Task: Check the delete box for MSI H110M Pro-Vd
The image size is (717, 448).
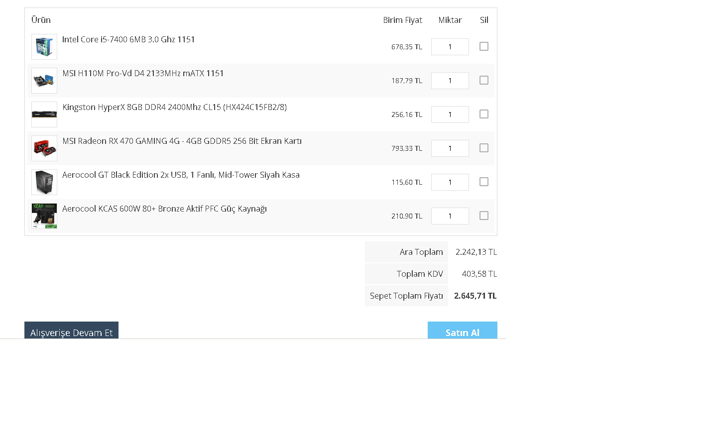Action: click(484, 80)
